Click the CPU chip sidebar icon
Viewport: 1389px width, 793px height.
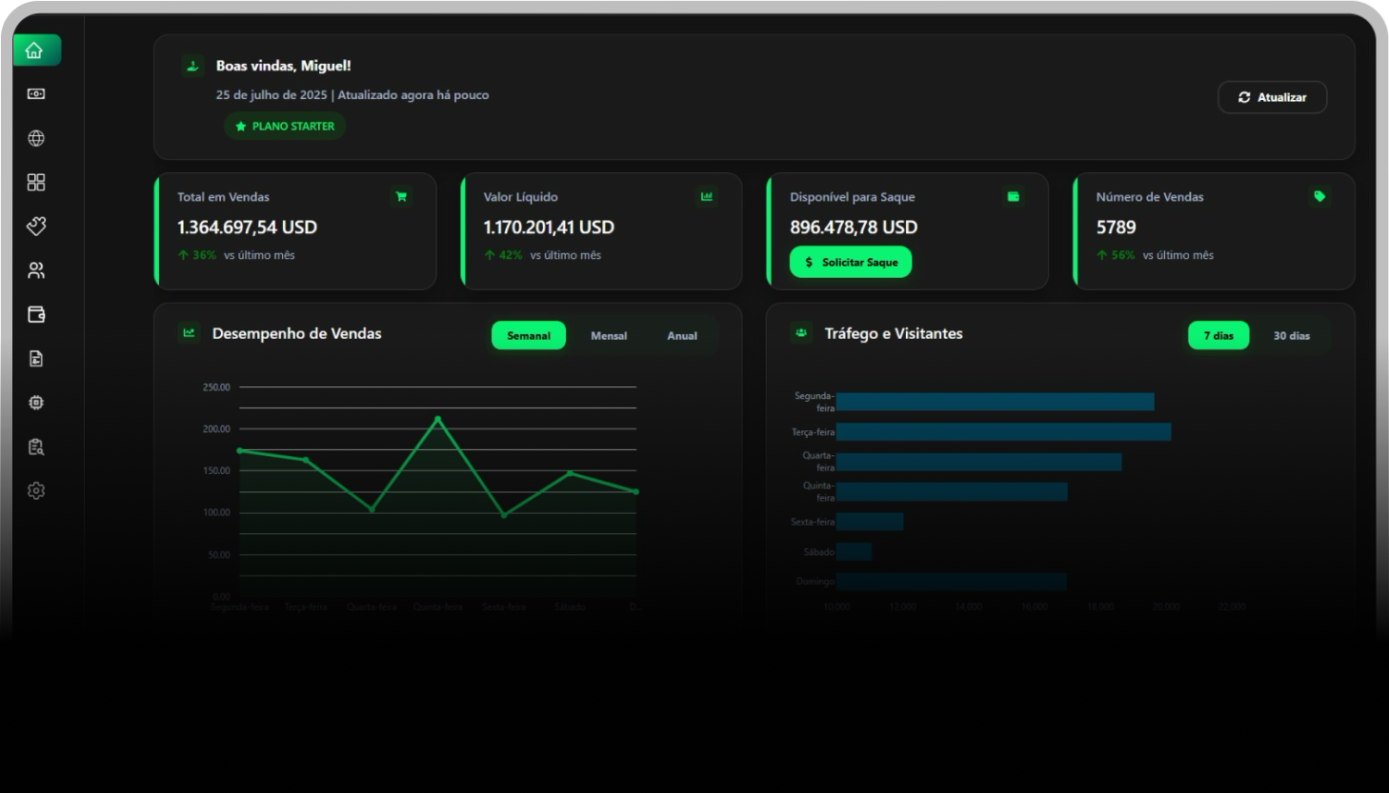(x=36, y=403)
